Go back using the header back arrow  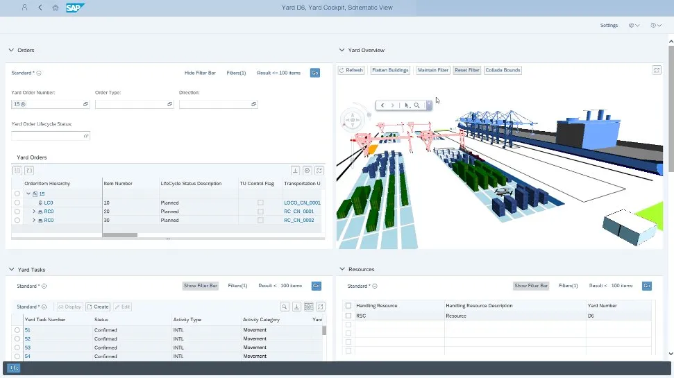[40, 8]
